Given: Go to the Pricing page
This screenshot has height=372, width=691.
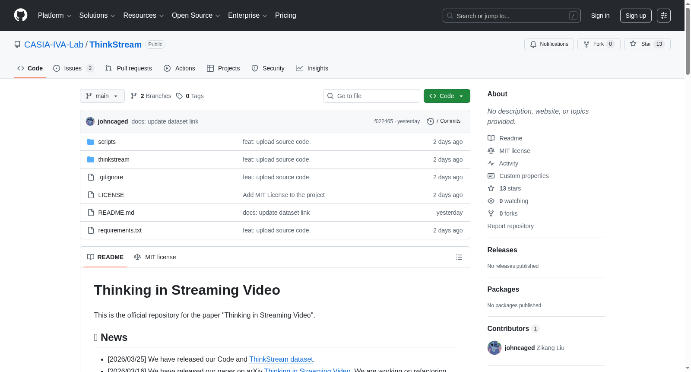Looking at the screenshot, I should coord(285,16).
